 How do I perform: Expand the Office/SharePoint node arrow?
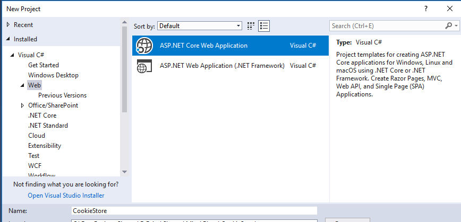pyautogui.click(x=22, y=105)
